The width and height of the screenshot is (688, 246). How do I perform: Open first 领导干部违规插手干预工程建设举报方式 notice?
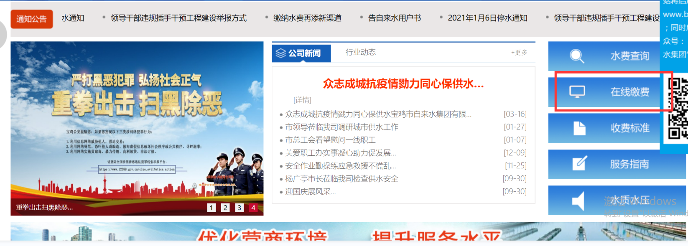178,18
